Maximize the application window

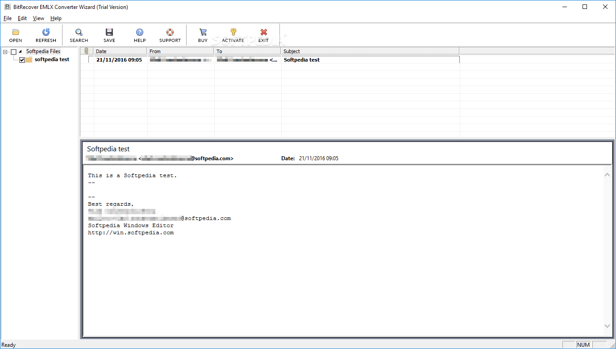pos(585,7)
